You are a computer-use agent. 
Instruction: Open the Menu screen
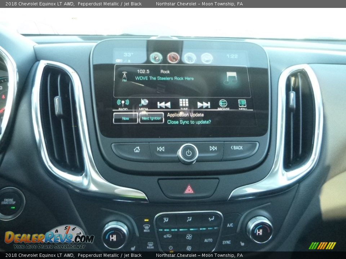click(243, 104)
